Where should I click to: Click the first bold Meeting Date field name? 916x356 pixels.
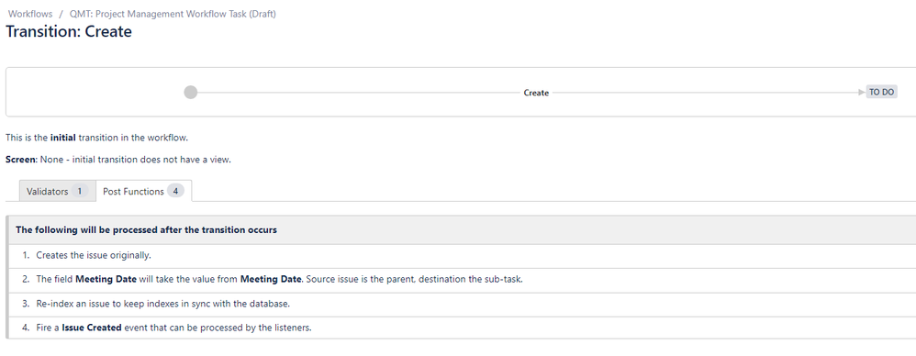(106, 279)
